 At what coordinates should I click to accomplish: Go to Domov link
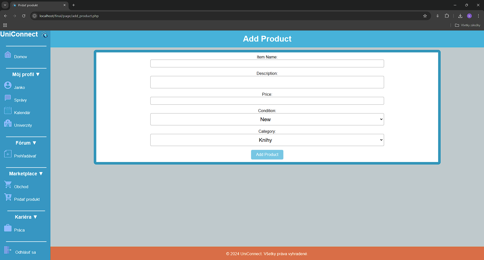point(20,57)
